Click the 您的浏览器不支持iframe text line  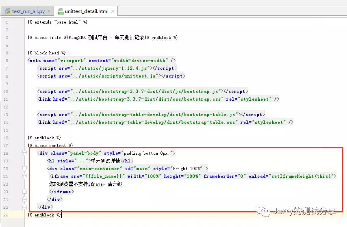click(x=85, y=184)
